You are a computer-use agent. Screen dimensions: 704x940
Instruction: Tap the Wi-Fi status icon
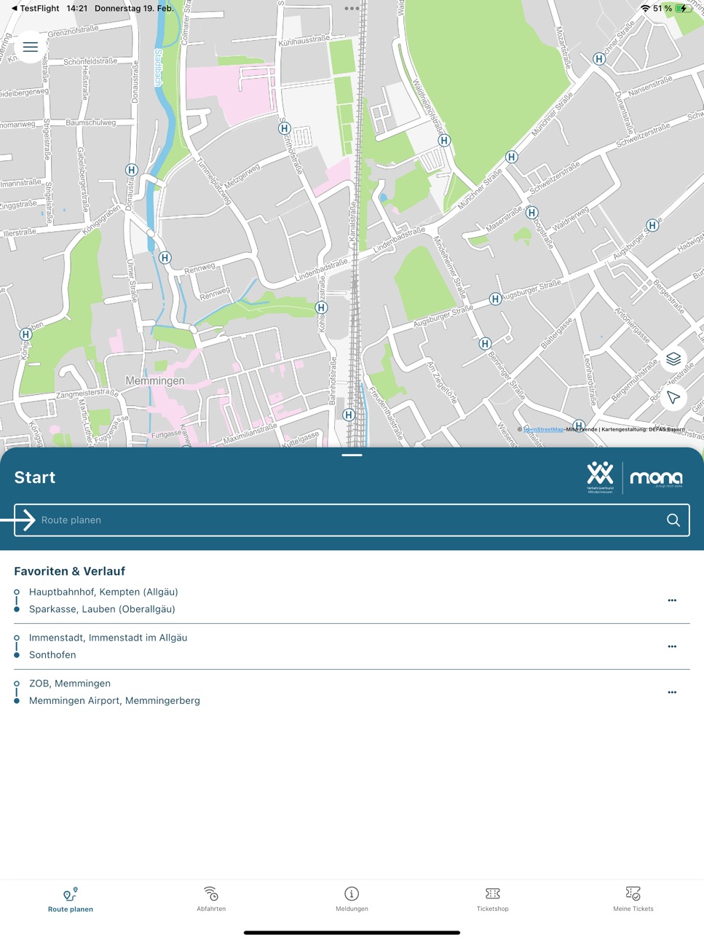[x=645, y=9]
